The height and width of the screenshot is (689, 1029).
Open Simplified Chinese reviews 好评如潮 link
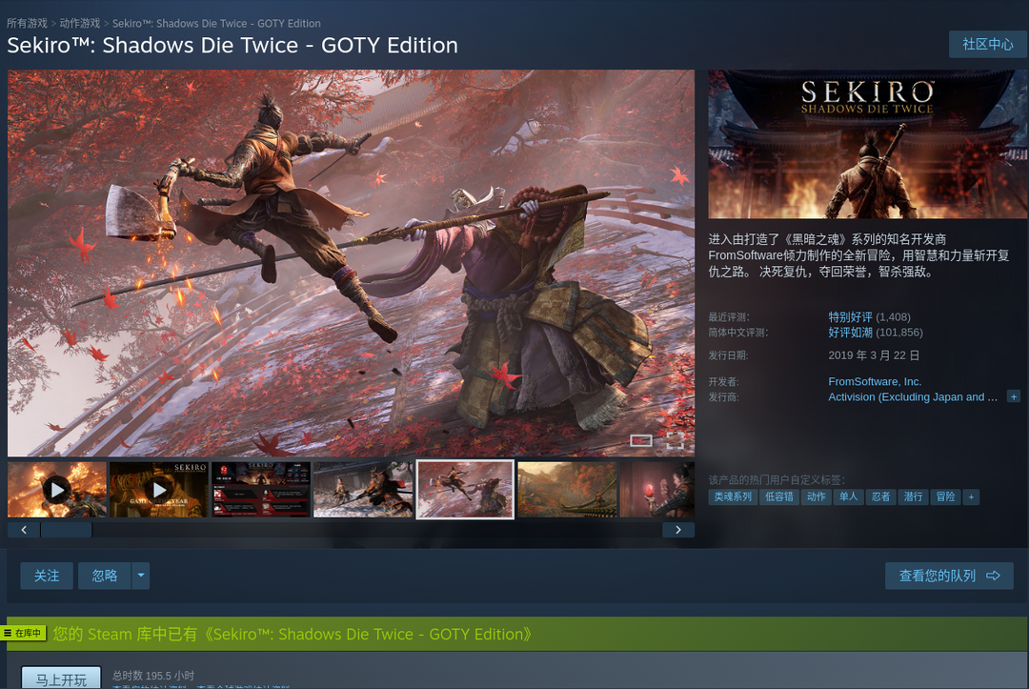click(x=850, y=333)
